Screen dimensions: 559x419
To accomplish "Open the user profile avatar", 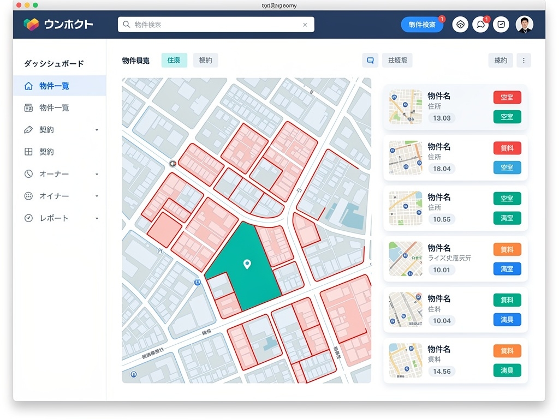I will [x=525, y=25].
